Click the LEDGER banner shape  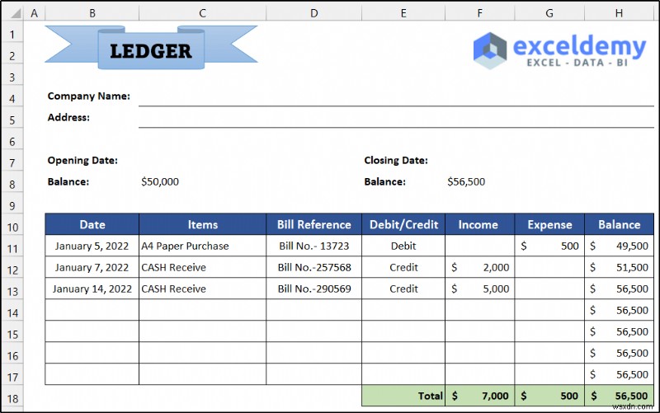pos(151,48)
